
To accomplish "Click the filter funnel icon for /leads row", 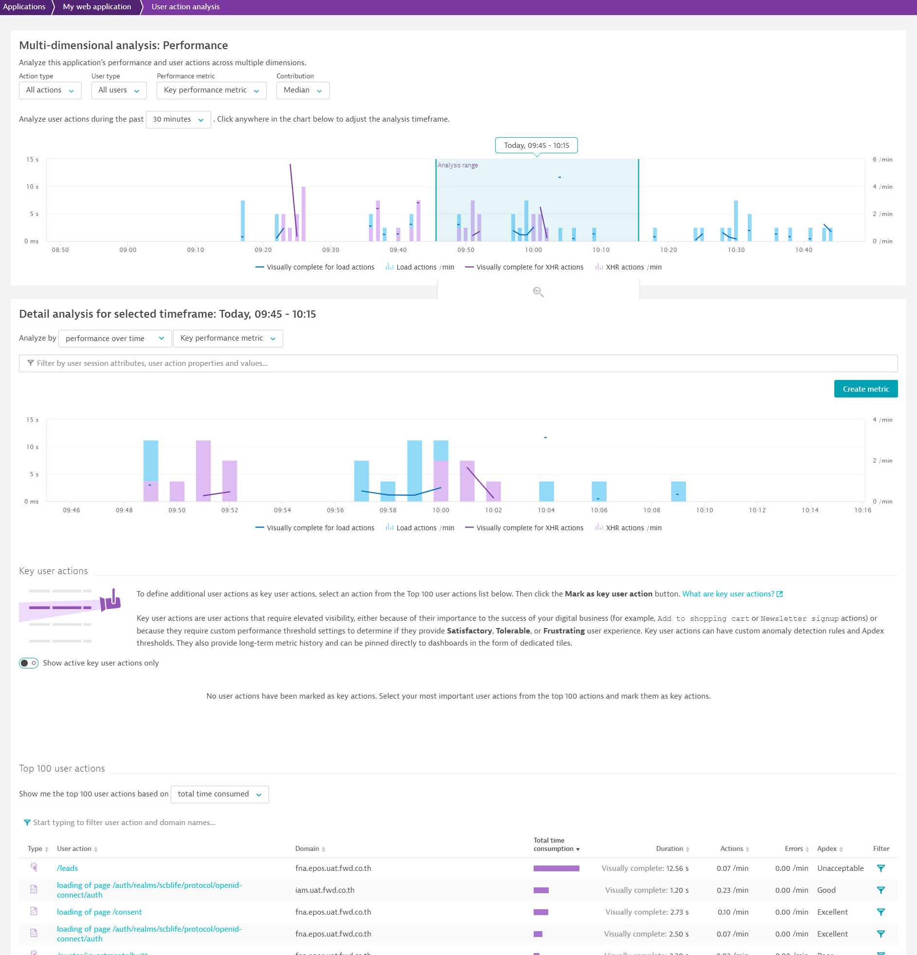I will tap(881, 868).
